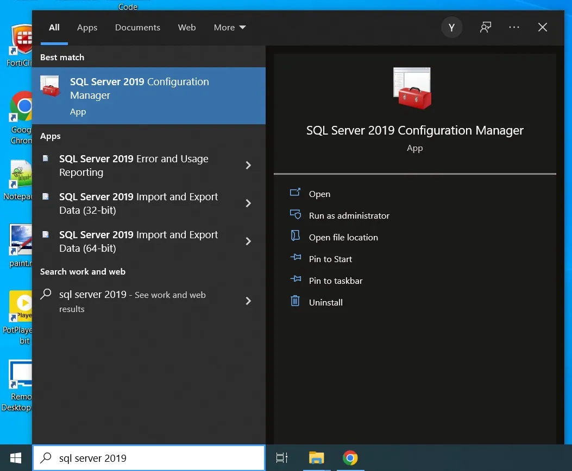Select the PotPlayer desktop shortcut
This screenshot has width=572, height=471.
(17, 317)
